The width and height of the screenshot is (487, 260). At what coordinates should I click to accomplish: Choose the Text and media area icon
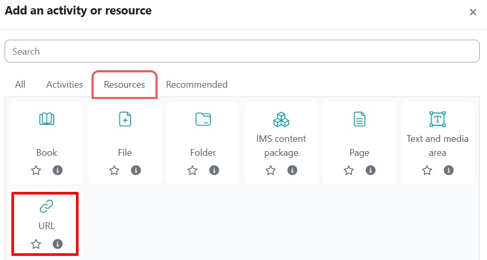tap(437, 119)
